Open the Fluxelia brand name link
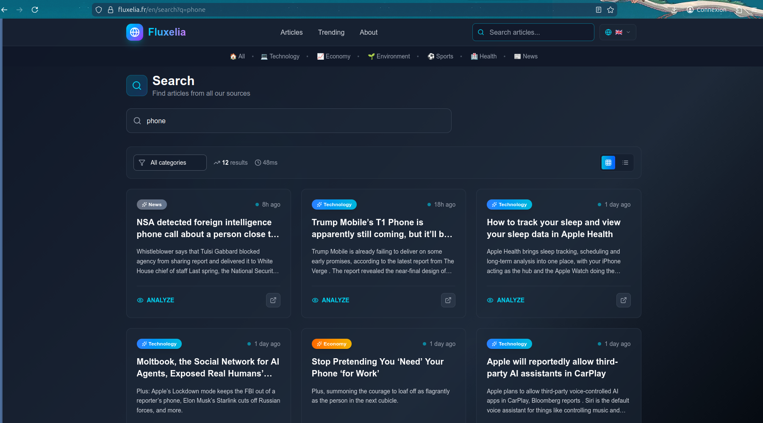Screen dimensions: 763x423 tap(167, 32)
